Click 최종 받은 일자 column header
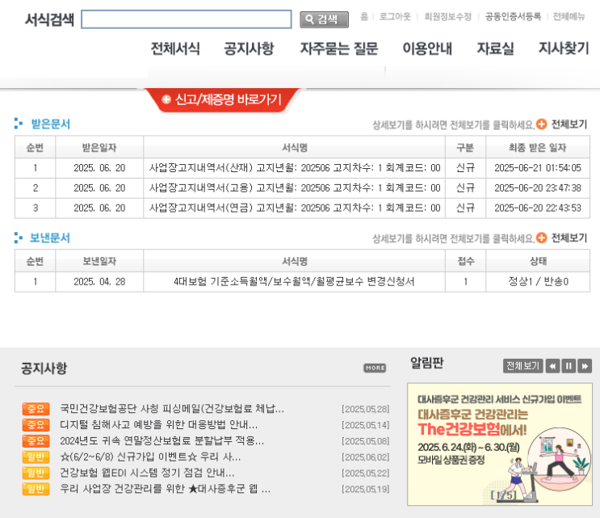 pyautogui.click(x=538, y=147)
